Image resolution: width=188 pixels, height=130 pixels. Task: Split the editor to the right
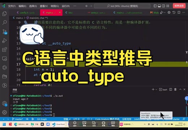[x=179, y=12]
